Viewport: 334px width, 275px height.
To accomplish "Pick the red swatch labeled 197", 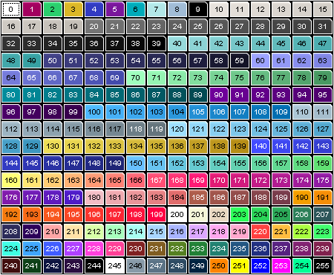I will (x=114, y=214).
